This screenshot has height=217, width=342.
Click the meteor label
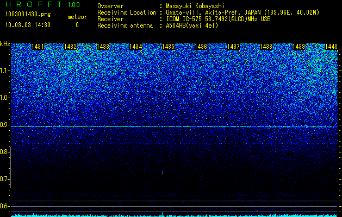[x=77, y=17]
